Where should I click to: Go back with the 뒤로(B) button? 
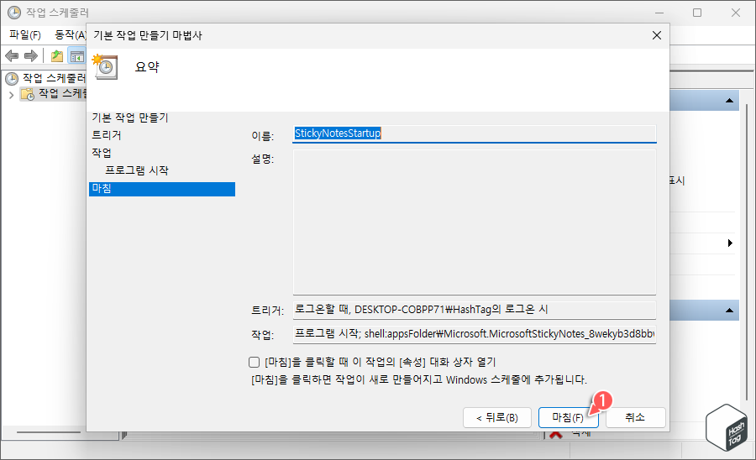pyautogui.click(x=497, y=418)
